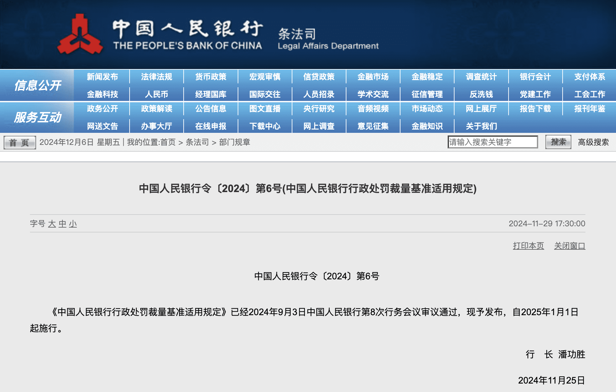The image size is (616, 392).
Task: Click publication time 2024-11-29 17:30:00
Action: pyautogui.click(x=547, y=224)
